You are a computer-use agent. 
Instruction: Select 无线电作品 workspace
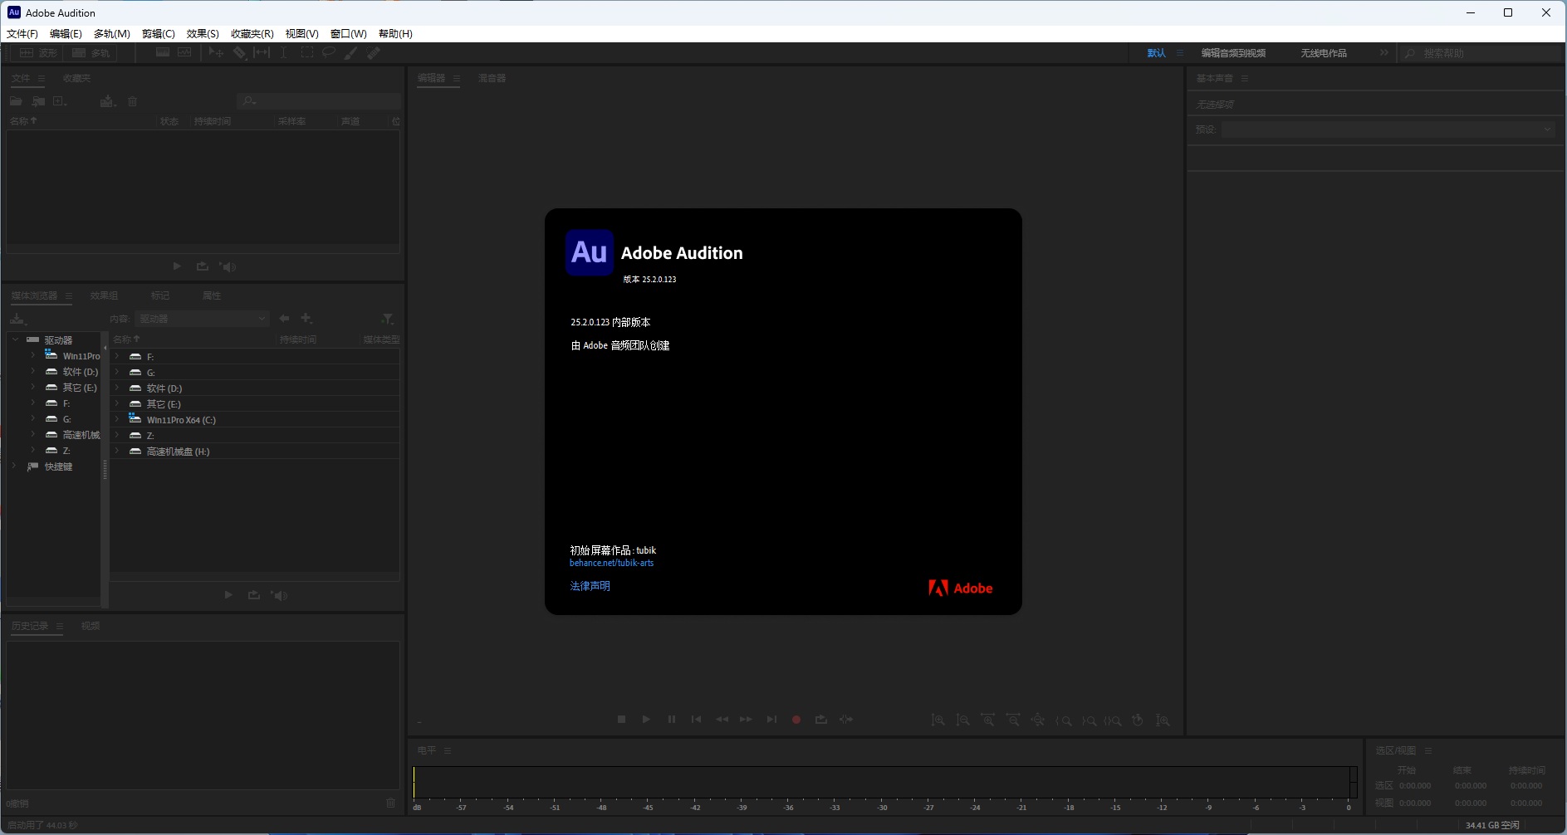[x=1324, y=53]
